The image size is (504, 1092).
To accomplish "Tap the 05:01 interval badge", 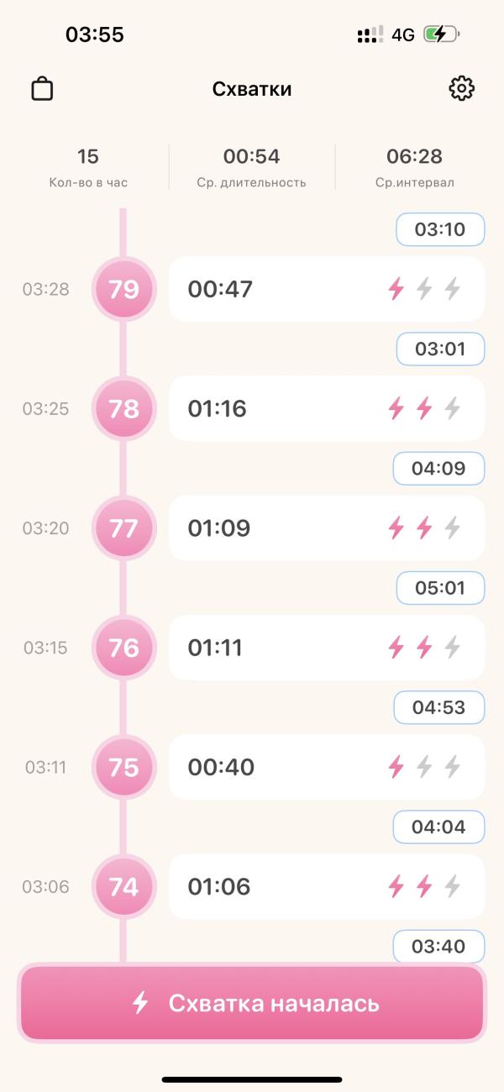I will coord(440,588).
